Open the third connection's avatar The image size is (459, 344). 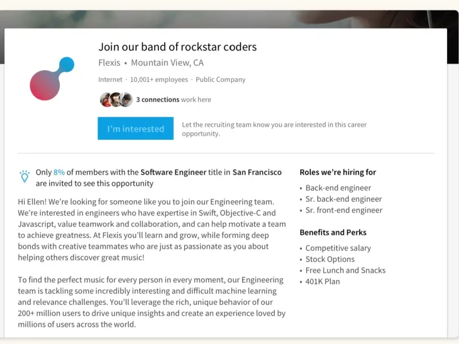click(x=126, y=100)
